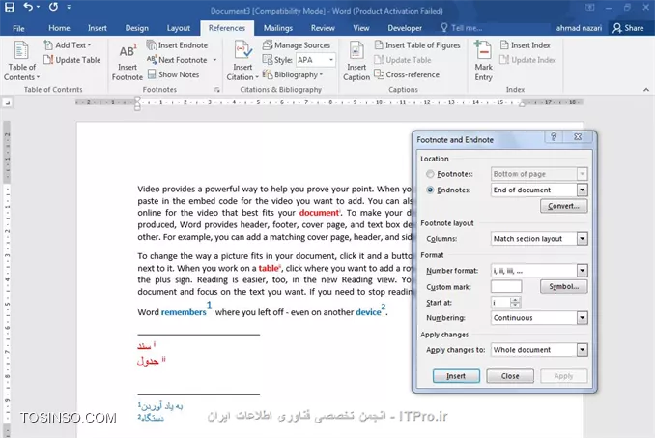This screenshot has height=438, width=655.
Task: Switch to the Mailings tab
Action: tap(278, 28)
